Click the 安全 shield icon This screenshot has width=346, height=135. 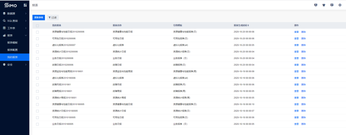coord(4,65)
